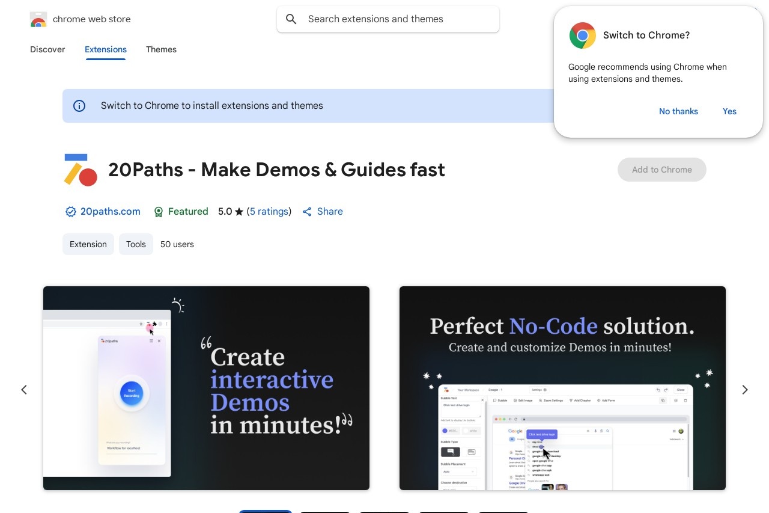Open the interactive Demos screenshot
This screenshot has height=513, width=769.
click(206, 388)
